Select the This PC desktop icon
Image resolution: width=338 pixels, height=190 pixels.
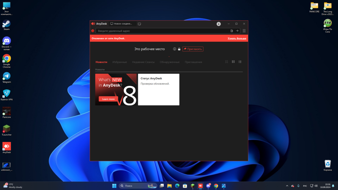pos(6,9)
